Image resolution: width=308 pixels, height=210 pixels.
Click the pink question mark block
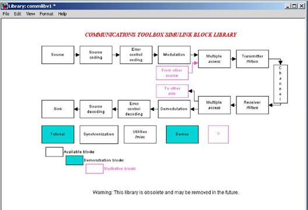(218, 134)
